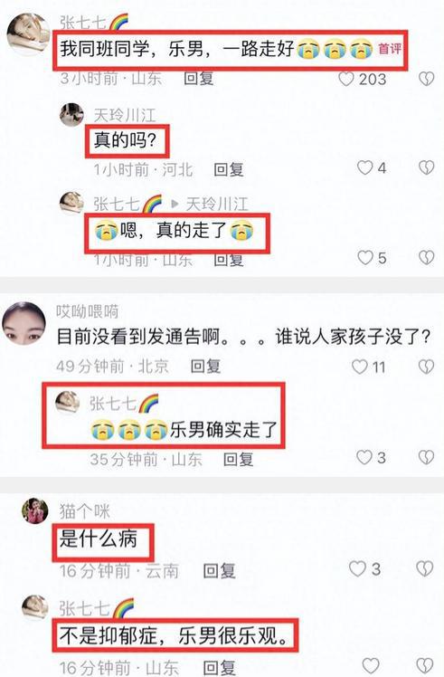The image size is (444, 677).
Task: Like the reply 乐男确实走了
Action: 364,457
